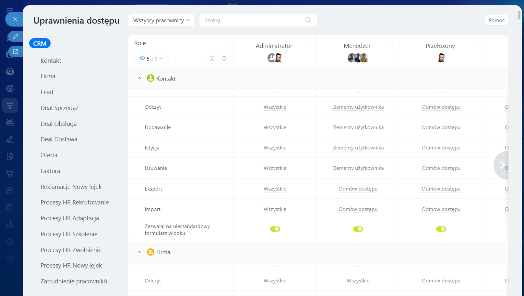Click the expand all rows icon
The height and width of the screenshot is (296, 524).
(224, 58)
